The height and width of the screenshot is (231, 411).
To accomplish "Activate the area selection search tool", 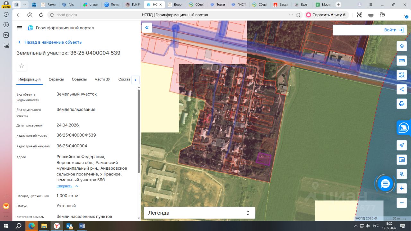I will (401, 75).
